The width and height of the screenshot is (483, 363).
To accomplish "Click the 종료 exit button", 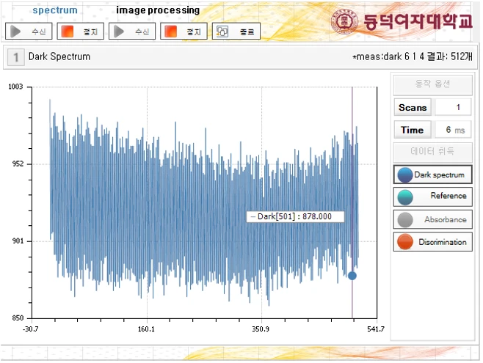I will click(236, 31).
